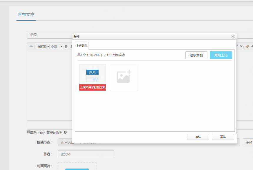The width and height of the screenshot is (253, 170).
Task: Click the 继续添加 button
Action: (x=196, y=55)
